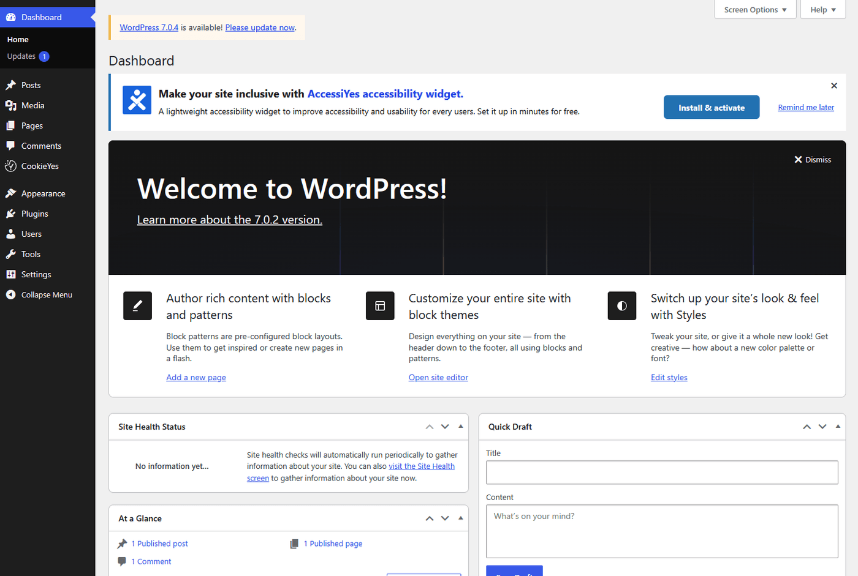Click the Plugins plug icon
Viewport: 858px width, 576px height.
pyautogui.click(x=10, y=214)
